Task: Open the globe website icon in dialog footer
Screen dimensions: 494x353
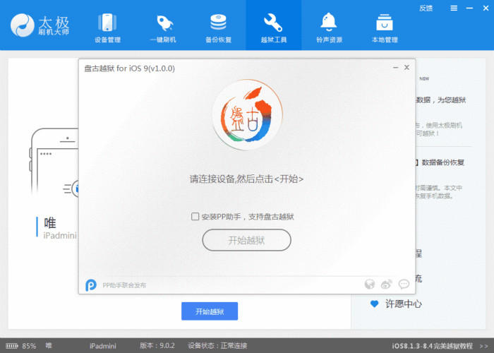Action: (370, 285)
